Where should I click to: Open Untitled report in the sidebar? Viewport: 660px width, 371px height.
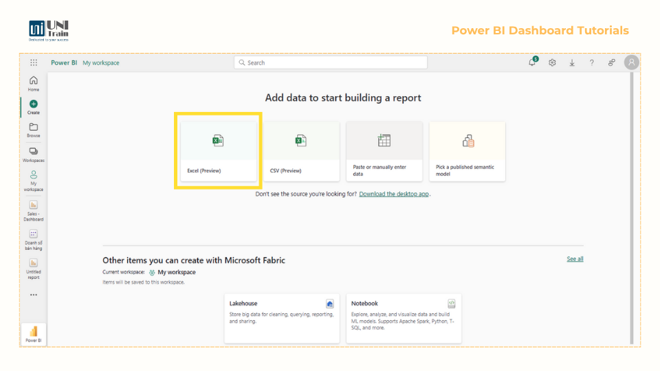[x=33, y=269]
